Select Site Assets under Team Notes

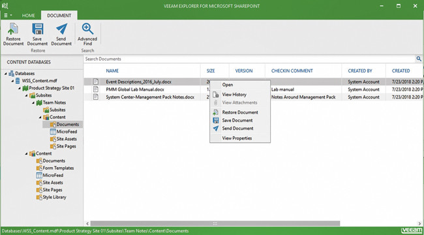pos(63,139)
